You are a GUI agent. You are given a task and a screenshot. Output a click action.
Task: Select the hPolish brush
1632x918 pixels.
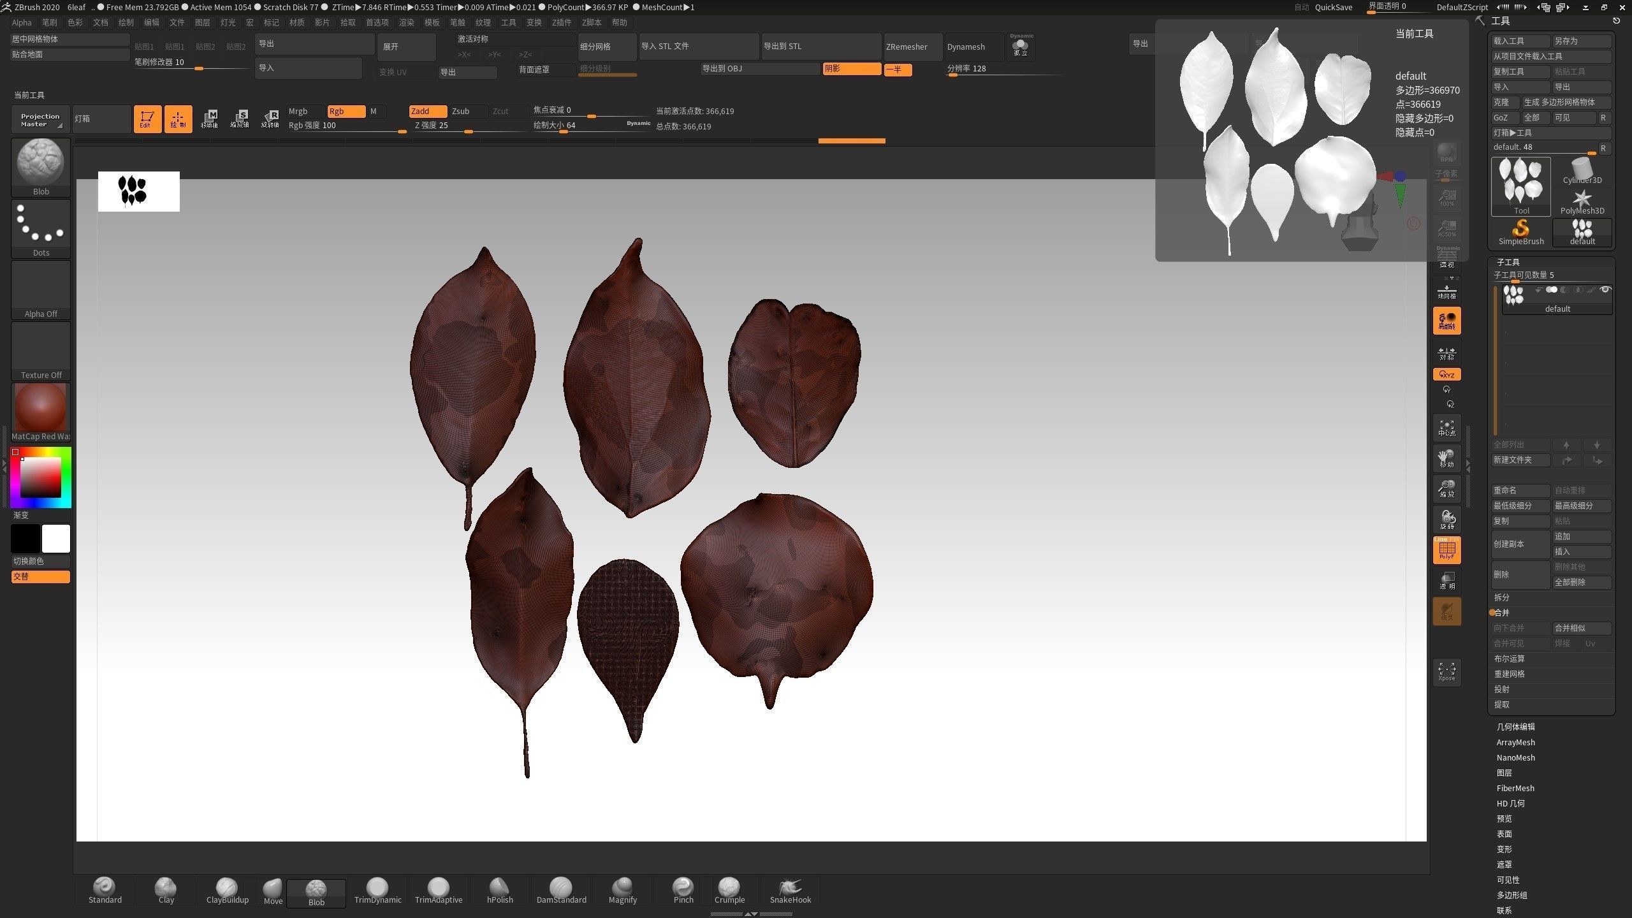[500, 891]
